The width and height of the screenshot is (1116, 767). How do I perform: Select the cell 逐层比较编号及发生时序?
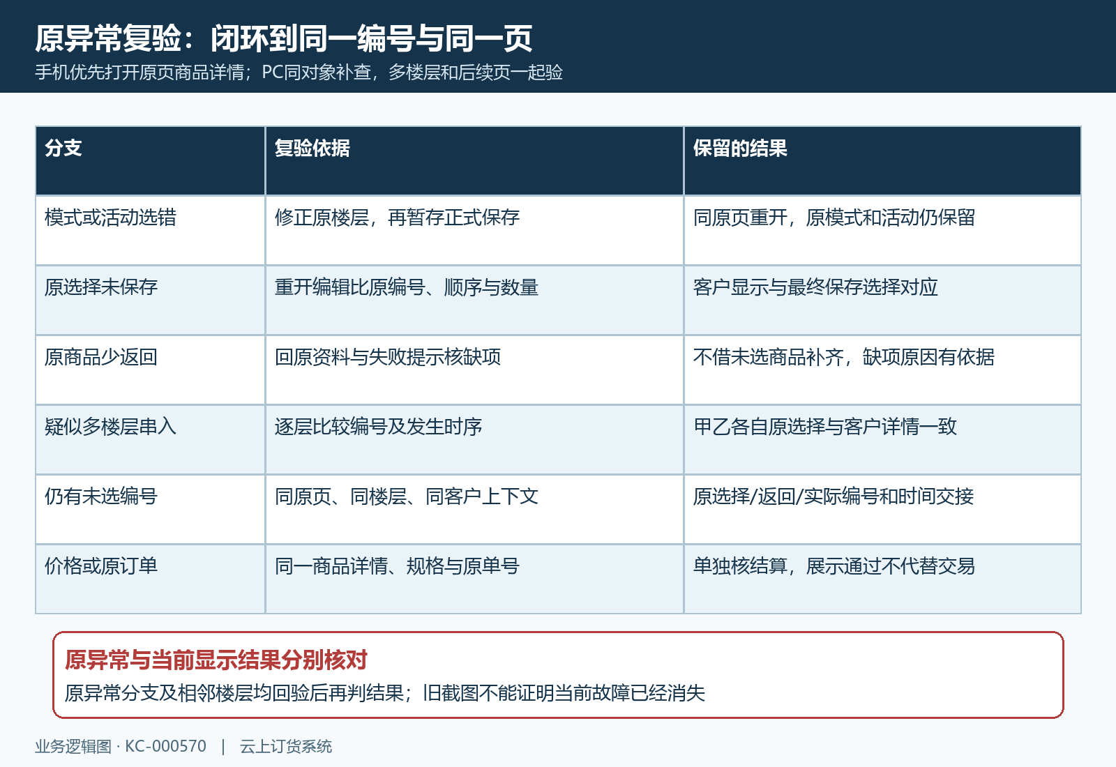click(474, 440)
